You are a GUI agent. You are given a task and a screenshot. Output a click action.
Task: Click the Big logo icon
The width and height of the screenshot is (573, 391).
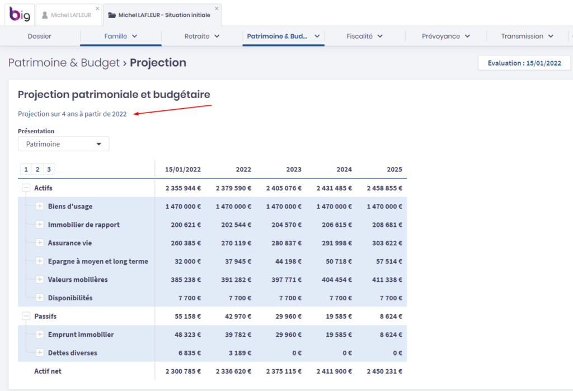[x=19, y=15]
